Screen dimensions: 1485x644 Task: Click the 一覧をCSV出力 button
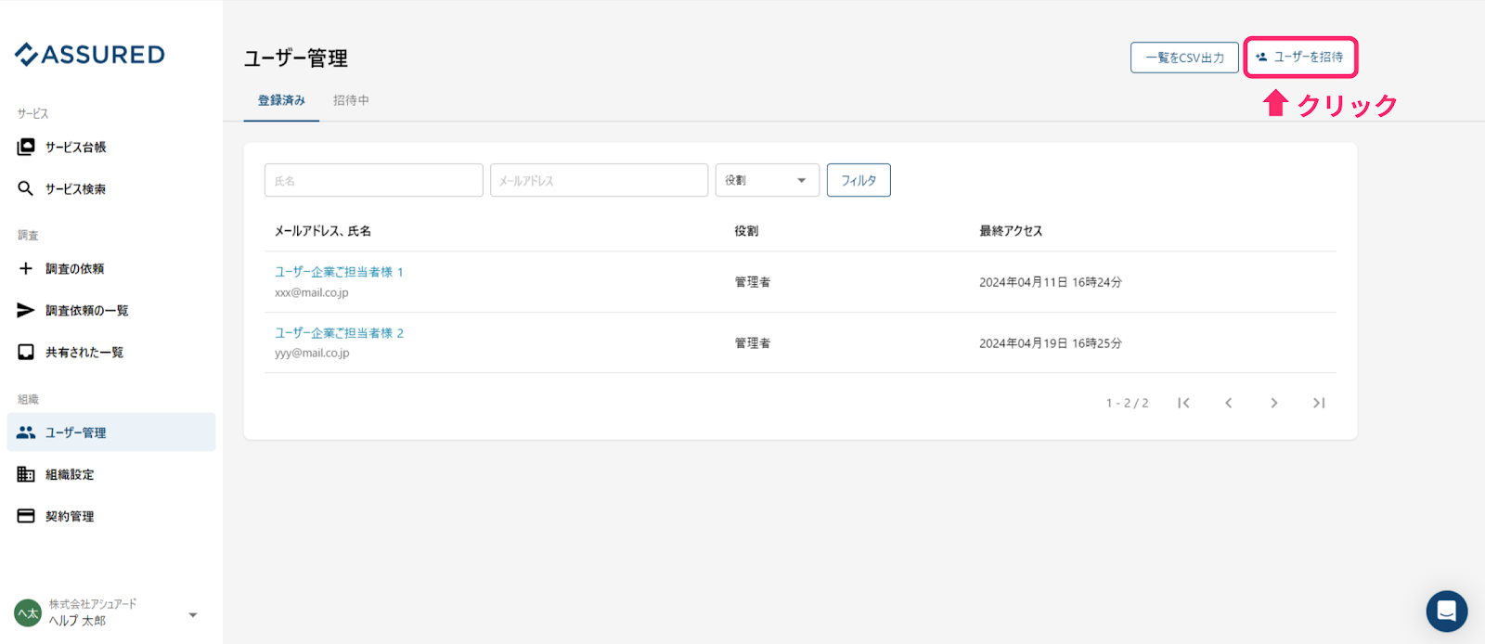click(x=1184, y=58)
